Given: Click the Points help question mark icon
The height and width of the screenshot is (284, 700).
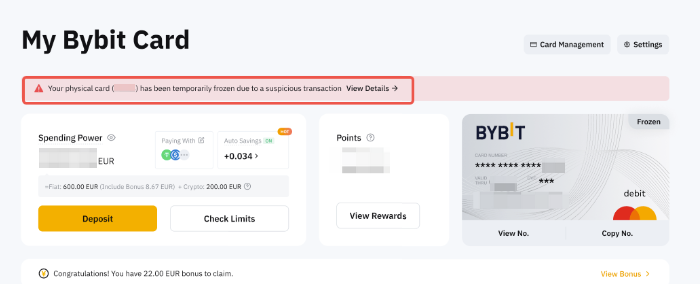Looking at the screenshot, I should (x=370, y=138).
